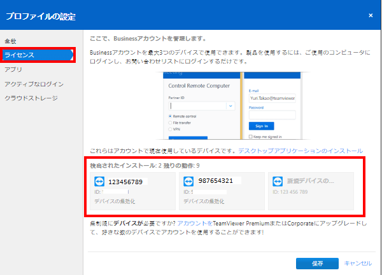Click the device name 987654321
The width and height of the screenshot is (382, 275).
click(216, 180)
